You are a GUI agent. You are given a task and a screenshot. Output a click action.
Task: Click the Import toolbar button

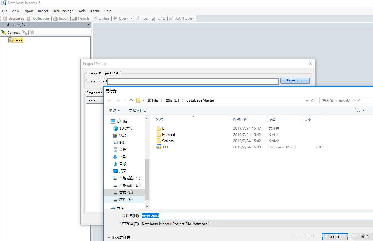(61, 18)
